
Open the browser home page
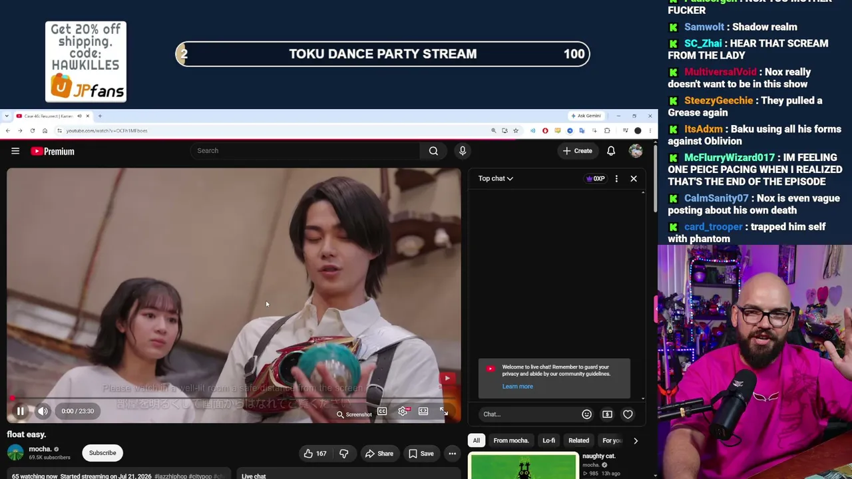45,131
